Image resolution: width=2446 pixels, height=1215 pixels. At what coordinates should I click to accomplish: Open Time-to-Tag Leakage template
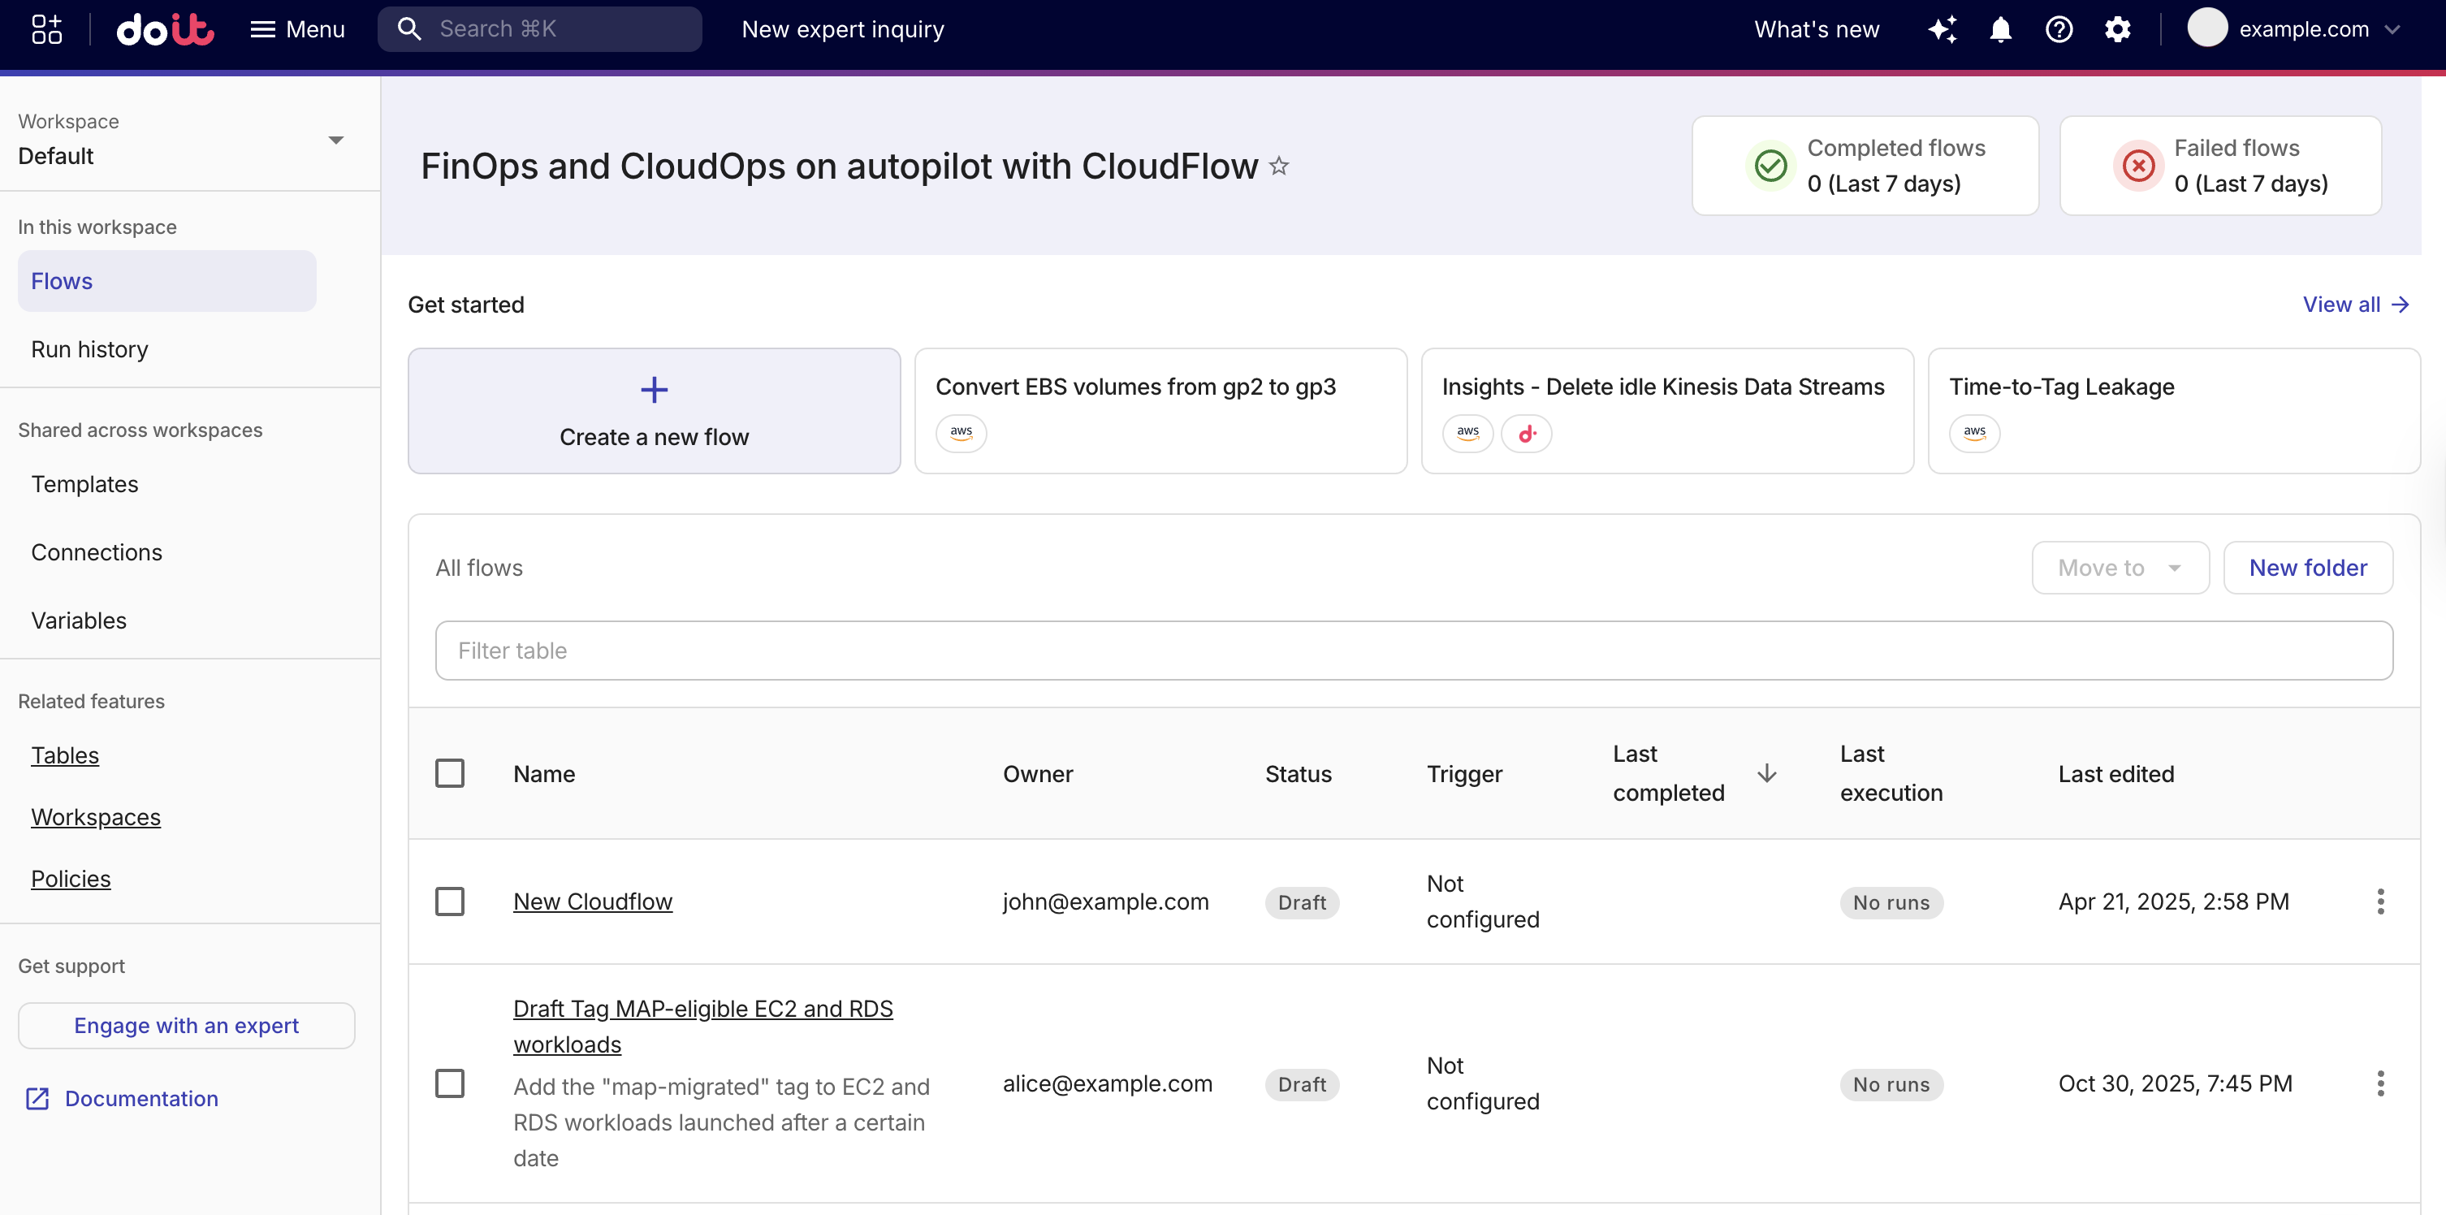point(2173,411)
